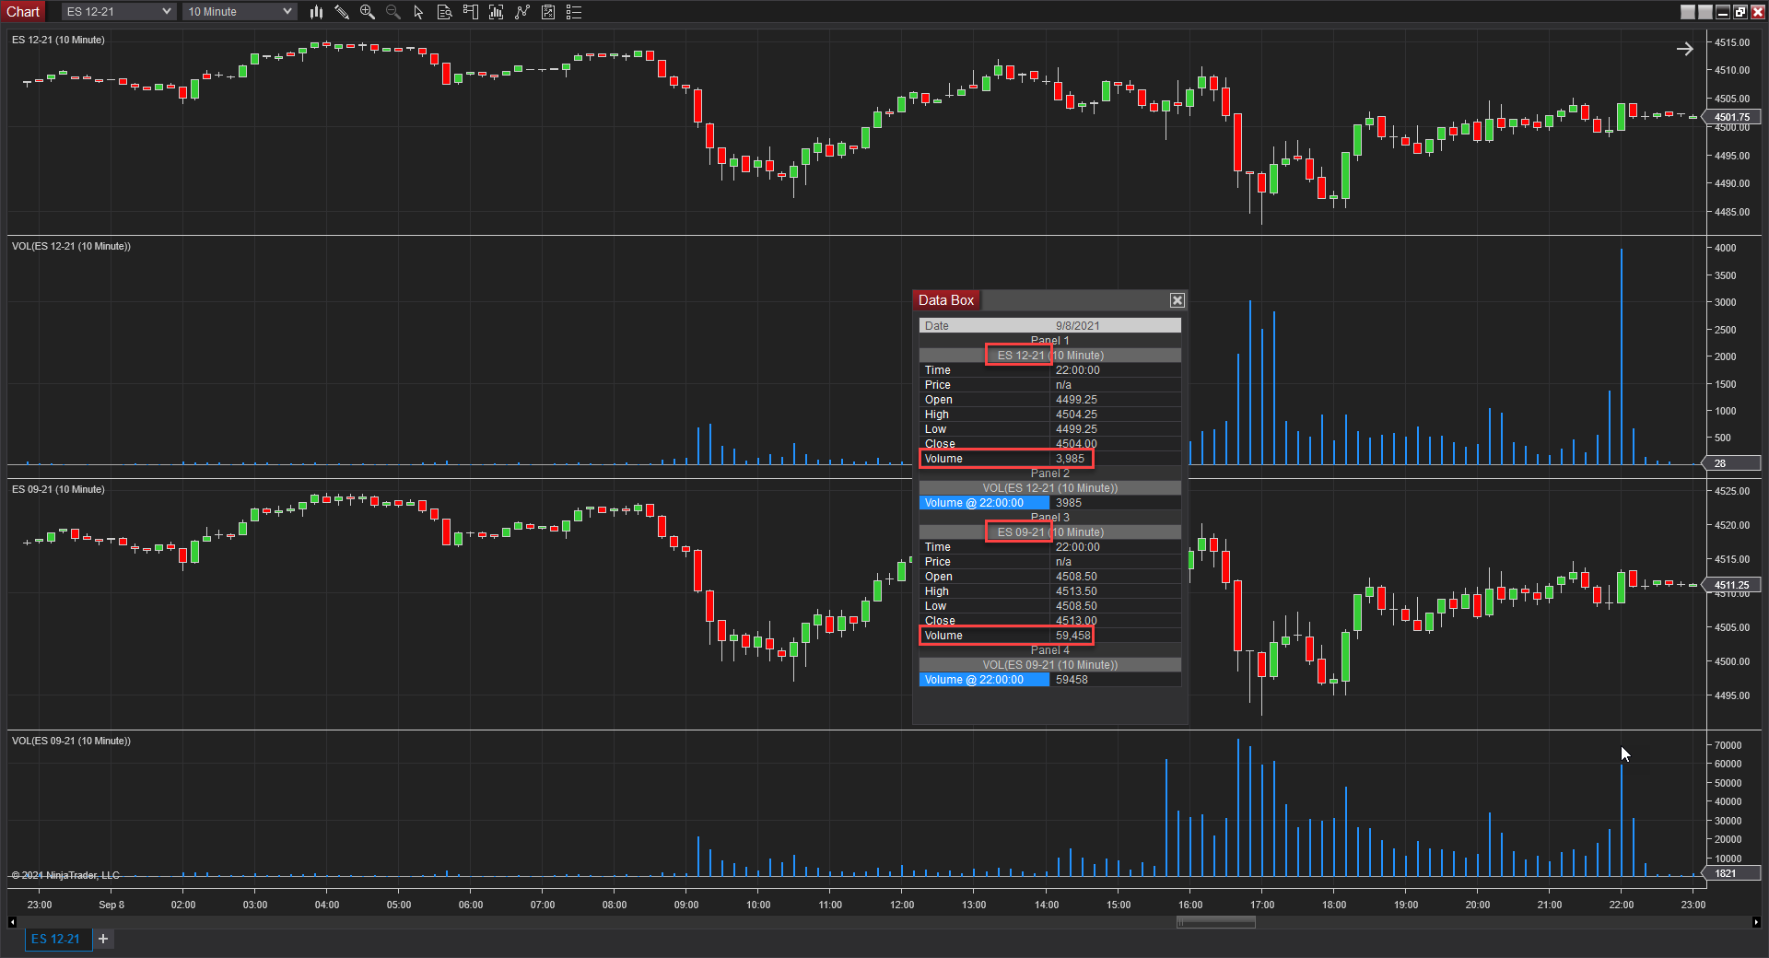Viewport: 1769px width, 958px height.
Task: Select the Zoom Out tool
Action: (392, 12)
